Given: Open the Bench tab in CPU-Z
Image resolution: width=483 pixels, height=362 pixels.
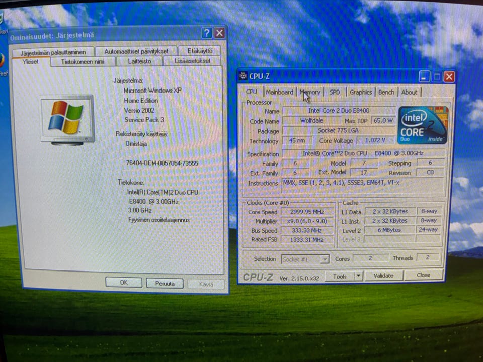Looking at the screenshot, I should click(x=386, y=92).
